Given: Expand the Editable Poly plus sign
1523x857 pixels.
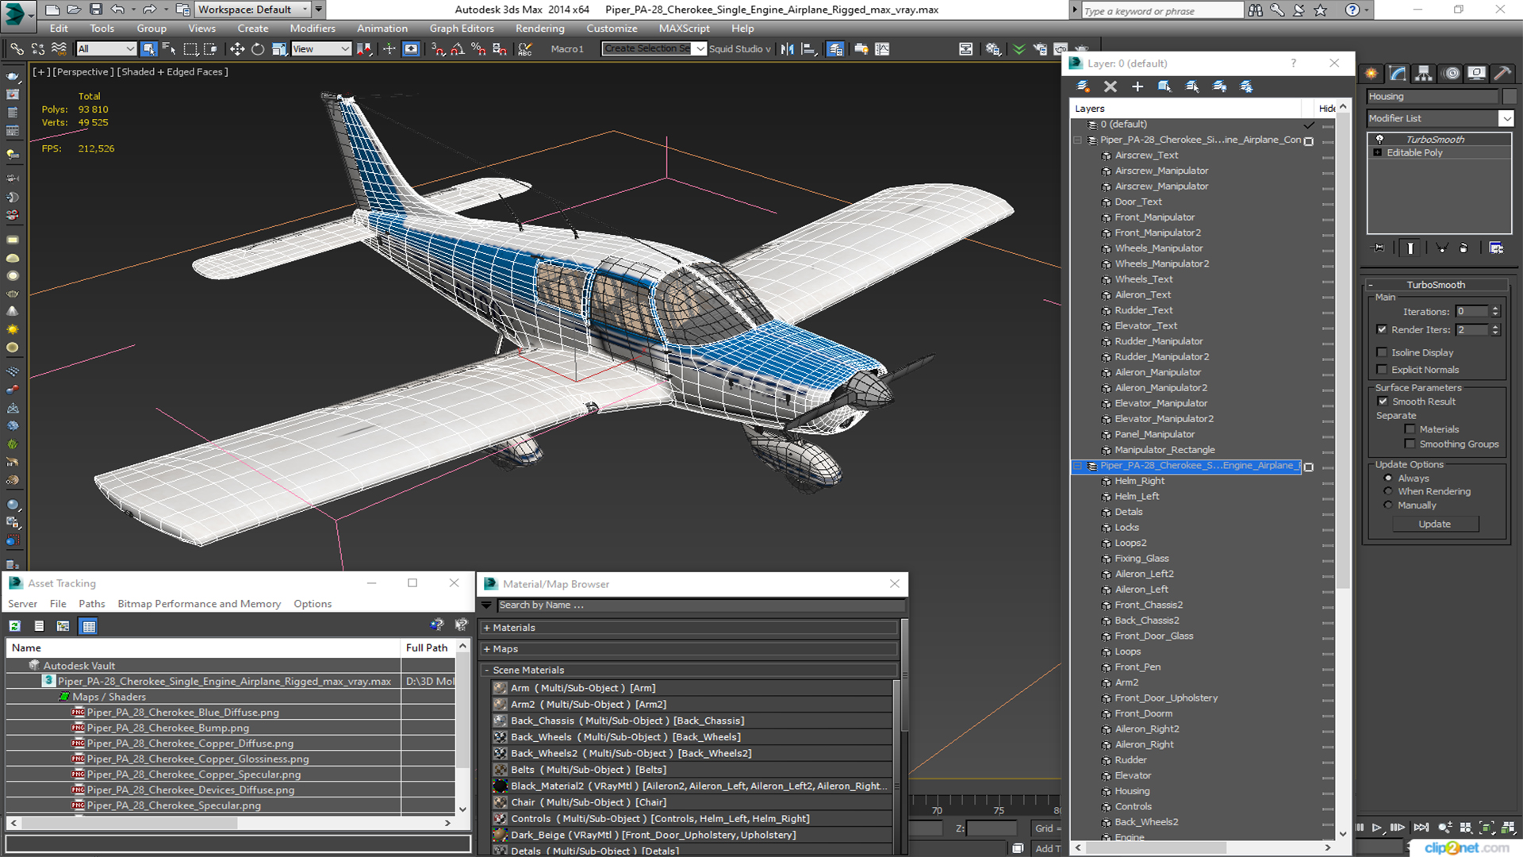Looking at the screenshot, I should coord(1378,153).
